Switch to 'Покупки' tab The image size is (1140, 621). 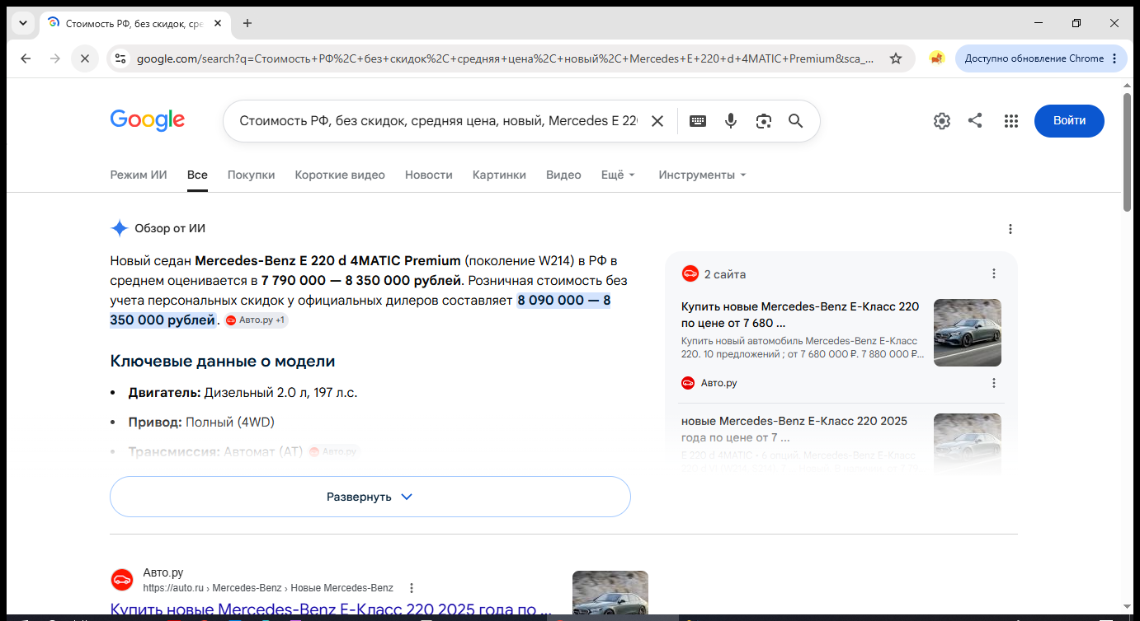252,175
